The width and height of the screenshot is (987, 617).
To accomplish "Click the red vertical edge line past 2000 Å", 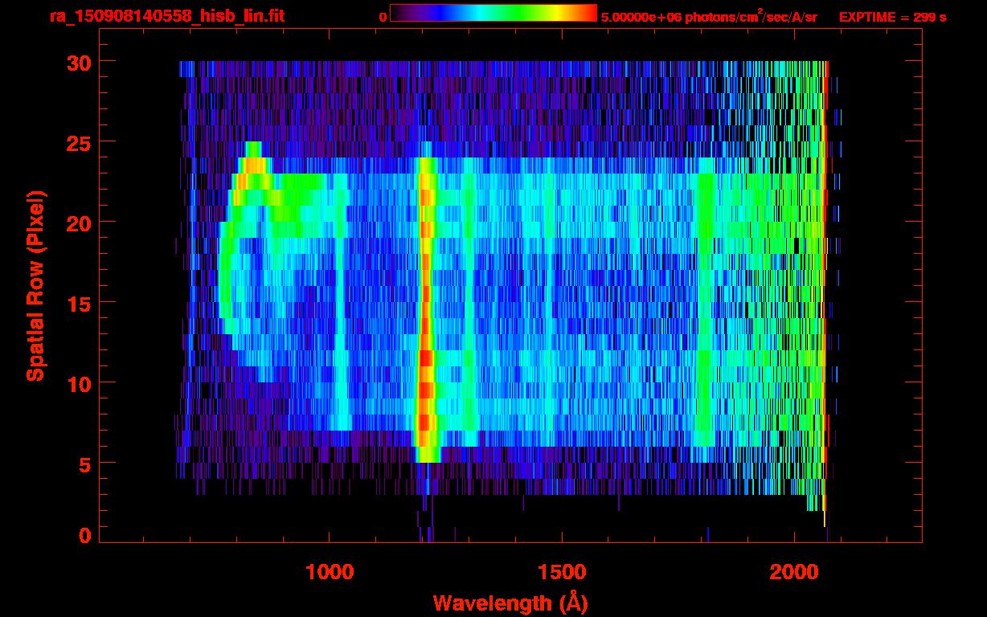I will point(825,281).
